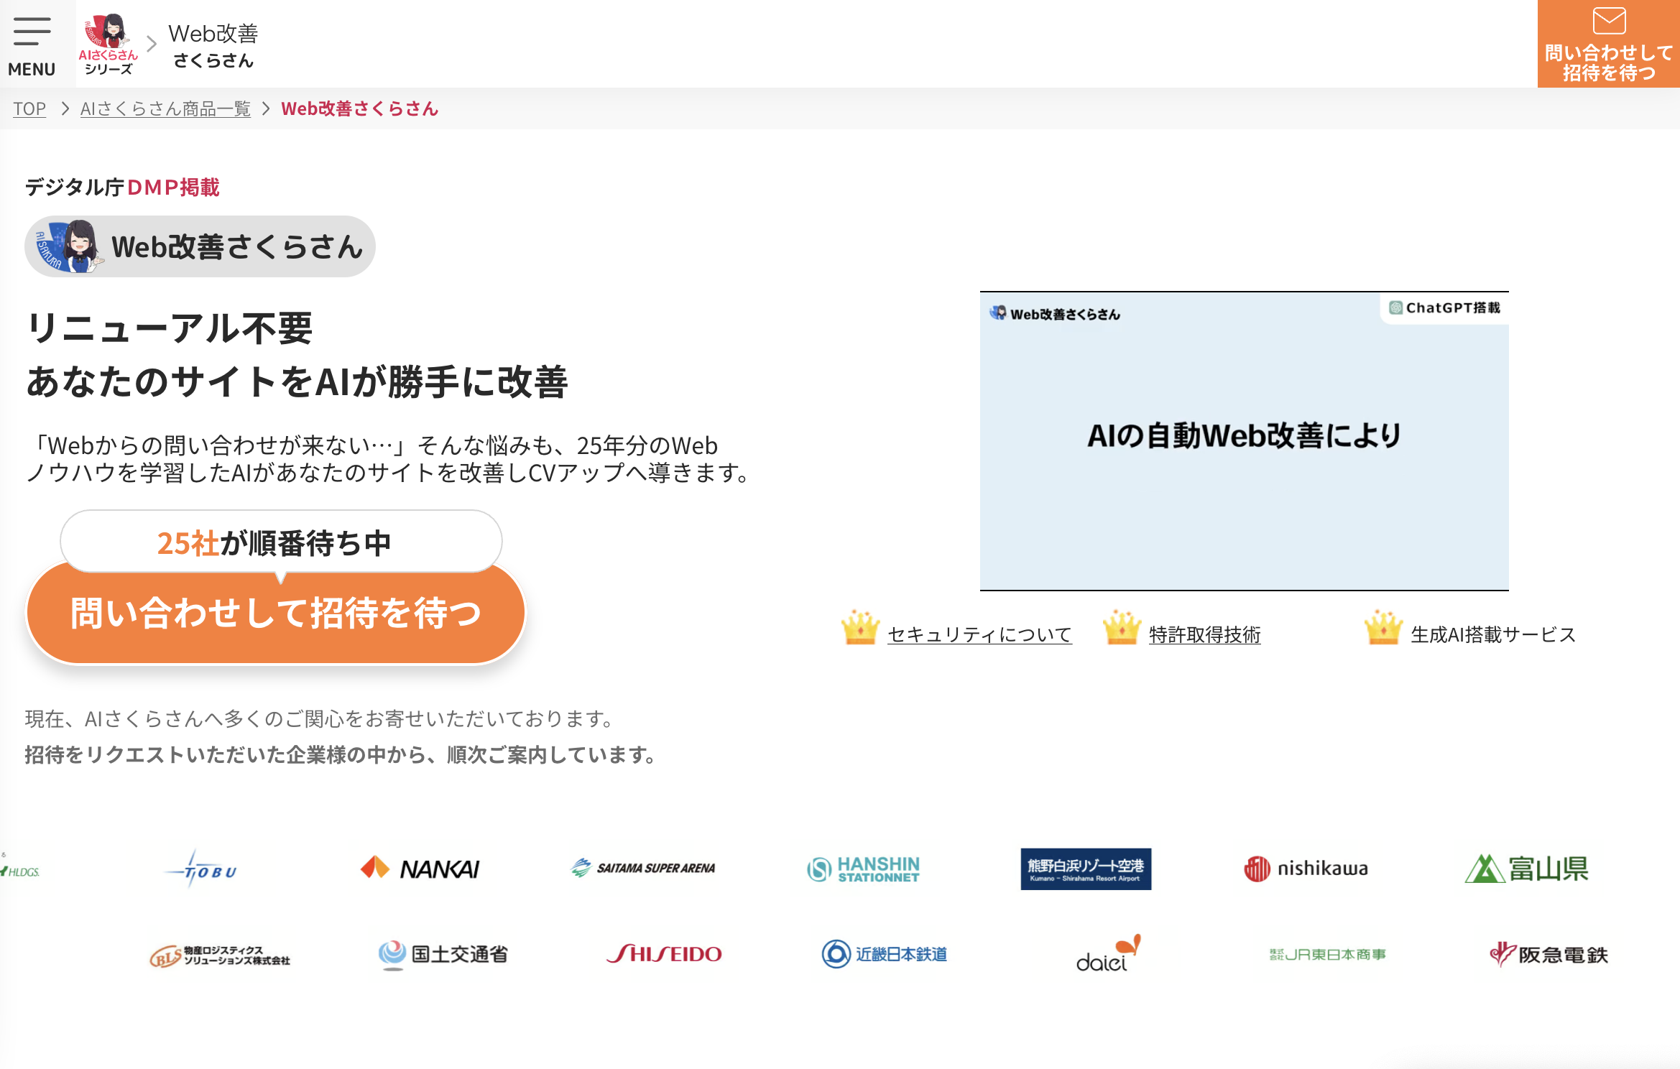1680x1069 pixels.
Task: Click the 25社が順番待ち中 speech bubble
Action: tap(281, 542)
